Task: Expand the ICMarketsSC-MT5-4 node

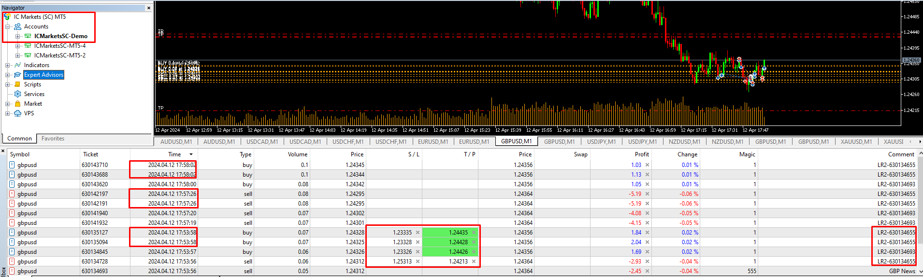Action: point(17,46)
